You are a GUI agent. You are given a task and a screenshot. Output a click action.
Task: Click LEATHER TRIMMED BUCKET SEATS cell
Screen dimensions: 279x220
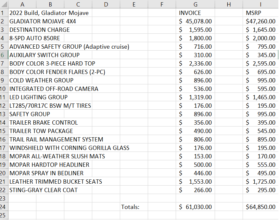pyautogui.click(x=56, y=182)
